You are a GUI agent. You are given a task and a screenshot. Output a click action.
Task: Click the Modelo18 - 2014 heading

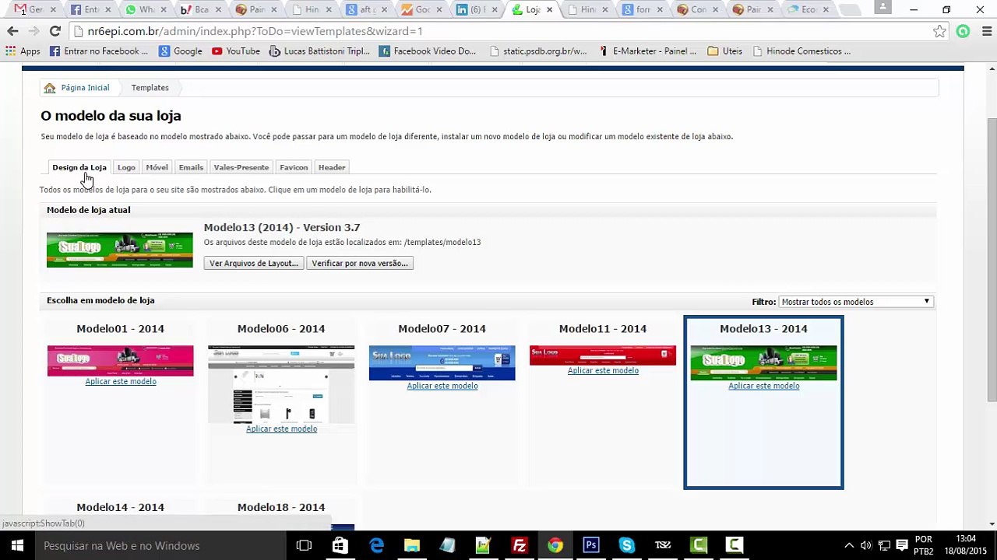coord(281,507)
